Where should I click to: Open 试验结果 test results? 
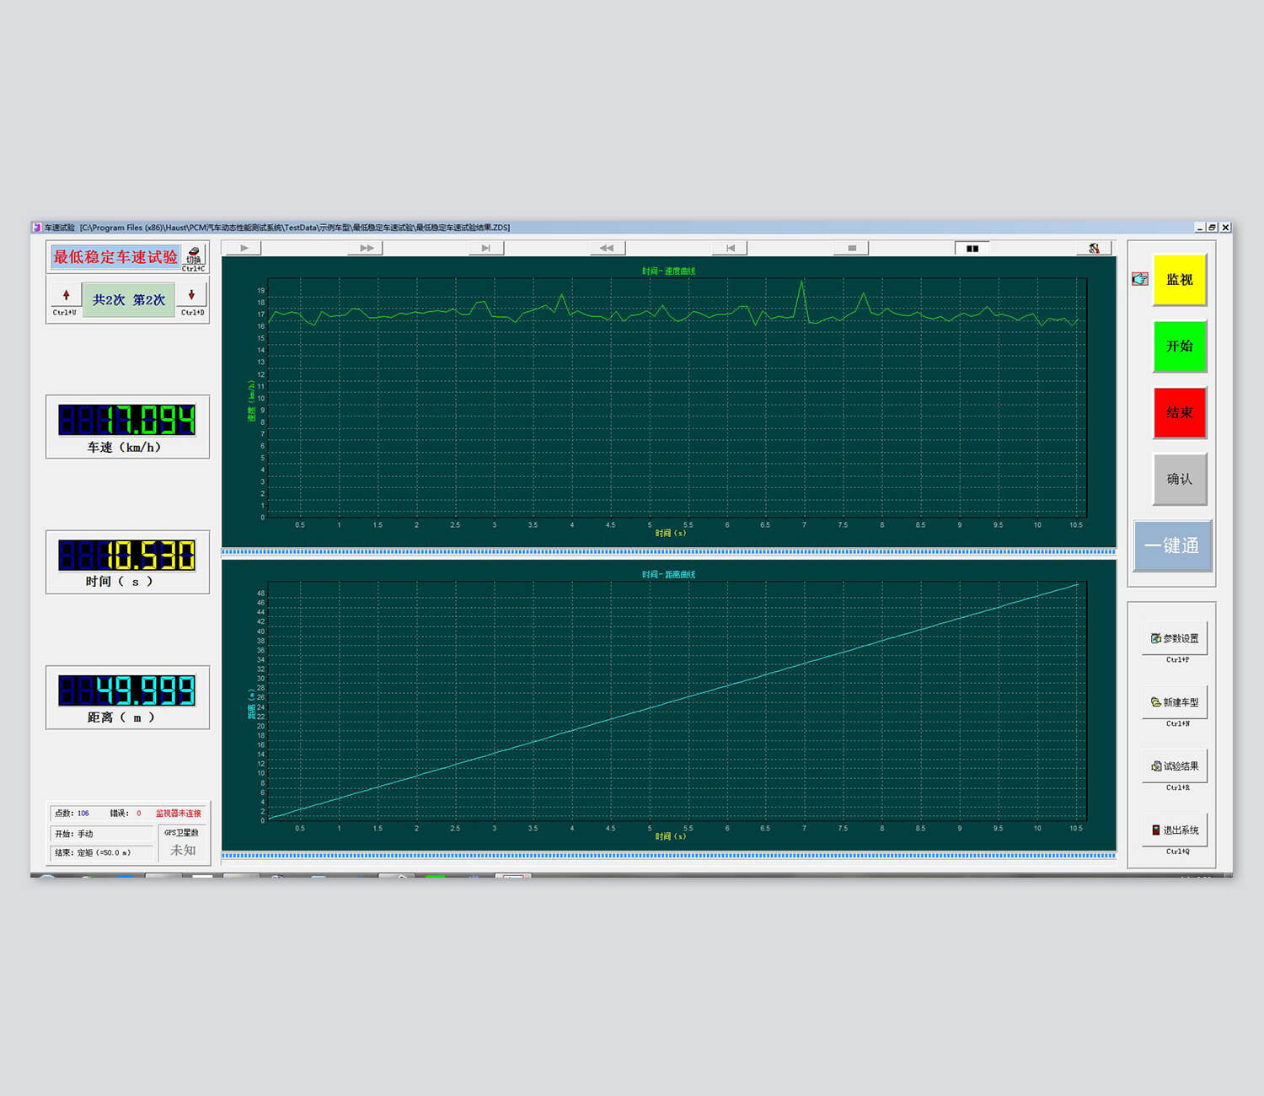(x=1174, y=766)
